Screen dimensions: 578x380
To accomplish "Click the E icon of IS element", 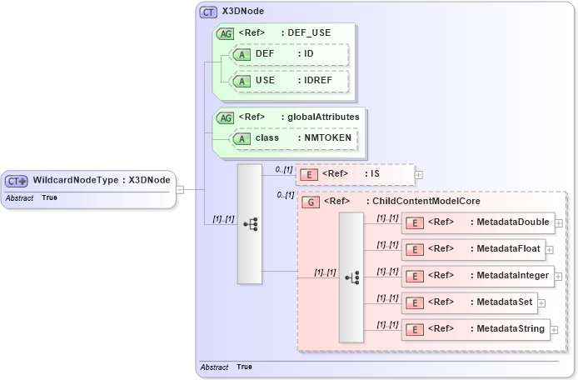I will click(x=309, y=174).
